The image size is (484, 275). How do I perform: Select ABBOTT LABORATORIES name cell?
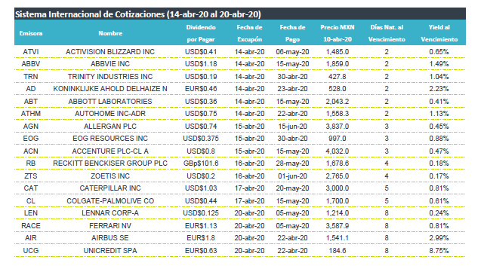[x=110, y=102]
